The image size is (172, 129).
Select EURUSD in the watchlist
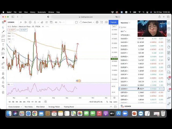coord(124,49)
